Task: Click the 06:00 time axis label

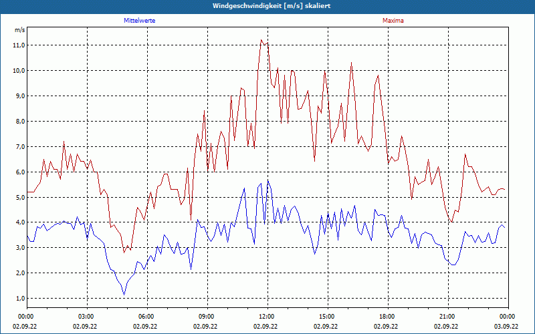Action: click(147, 317)
